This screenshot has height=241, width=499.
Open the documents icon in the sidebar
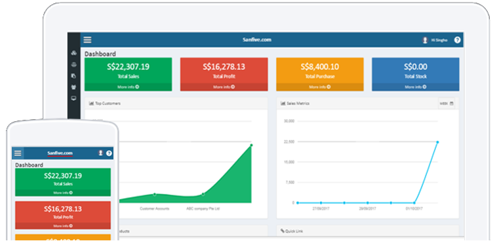click(x=74, y=76)
